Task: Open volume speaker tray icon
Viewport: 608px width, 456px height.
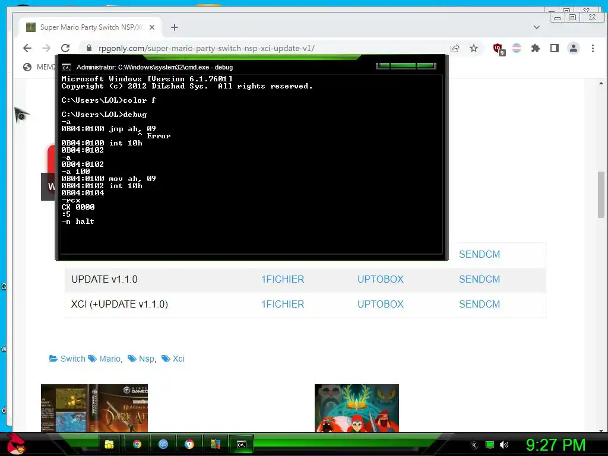Action: point(504,445)
